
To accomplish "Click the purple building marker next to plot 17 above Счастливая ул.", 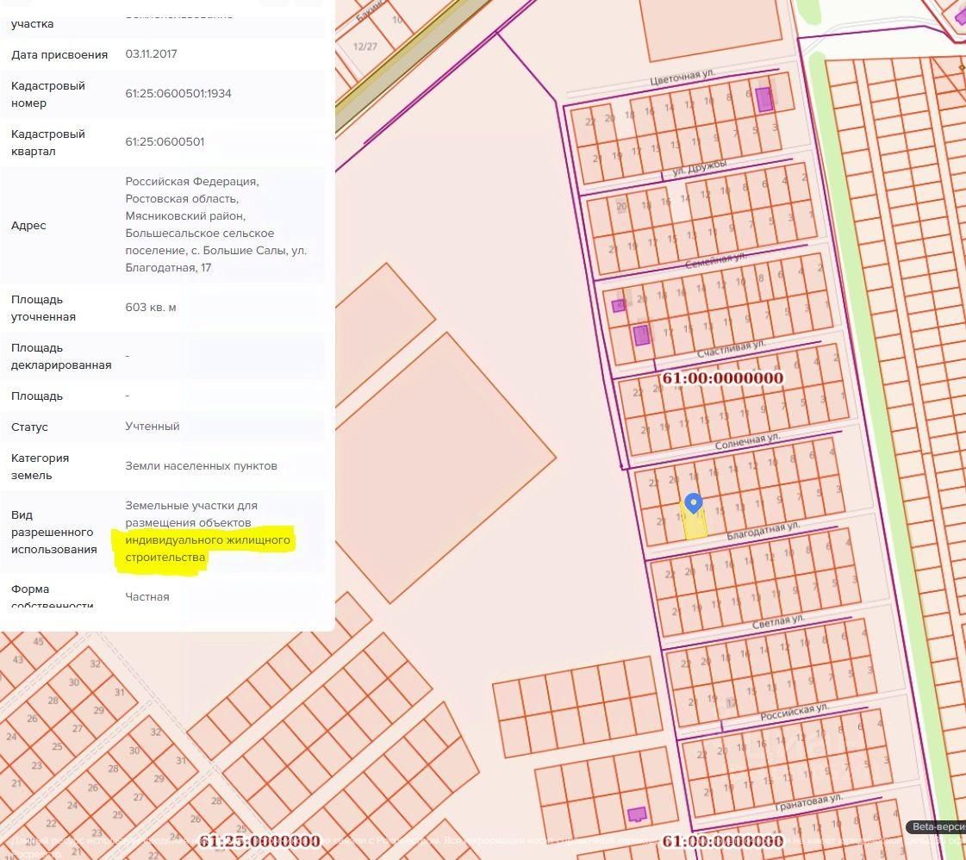I will [x=641, y=334].
